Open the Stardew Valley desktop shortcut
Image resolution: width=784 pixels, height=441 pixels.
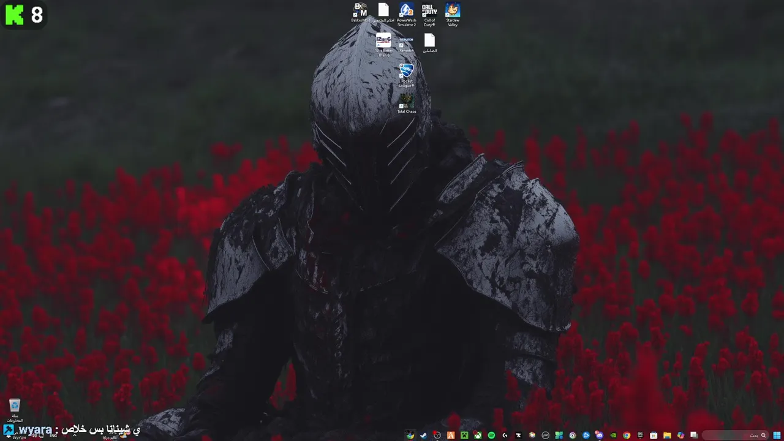[x=453, y=15]
